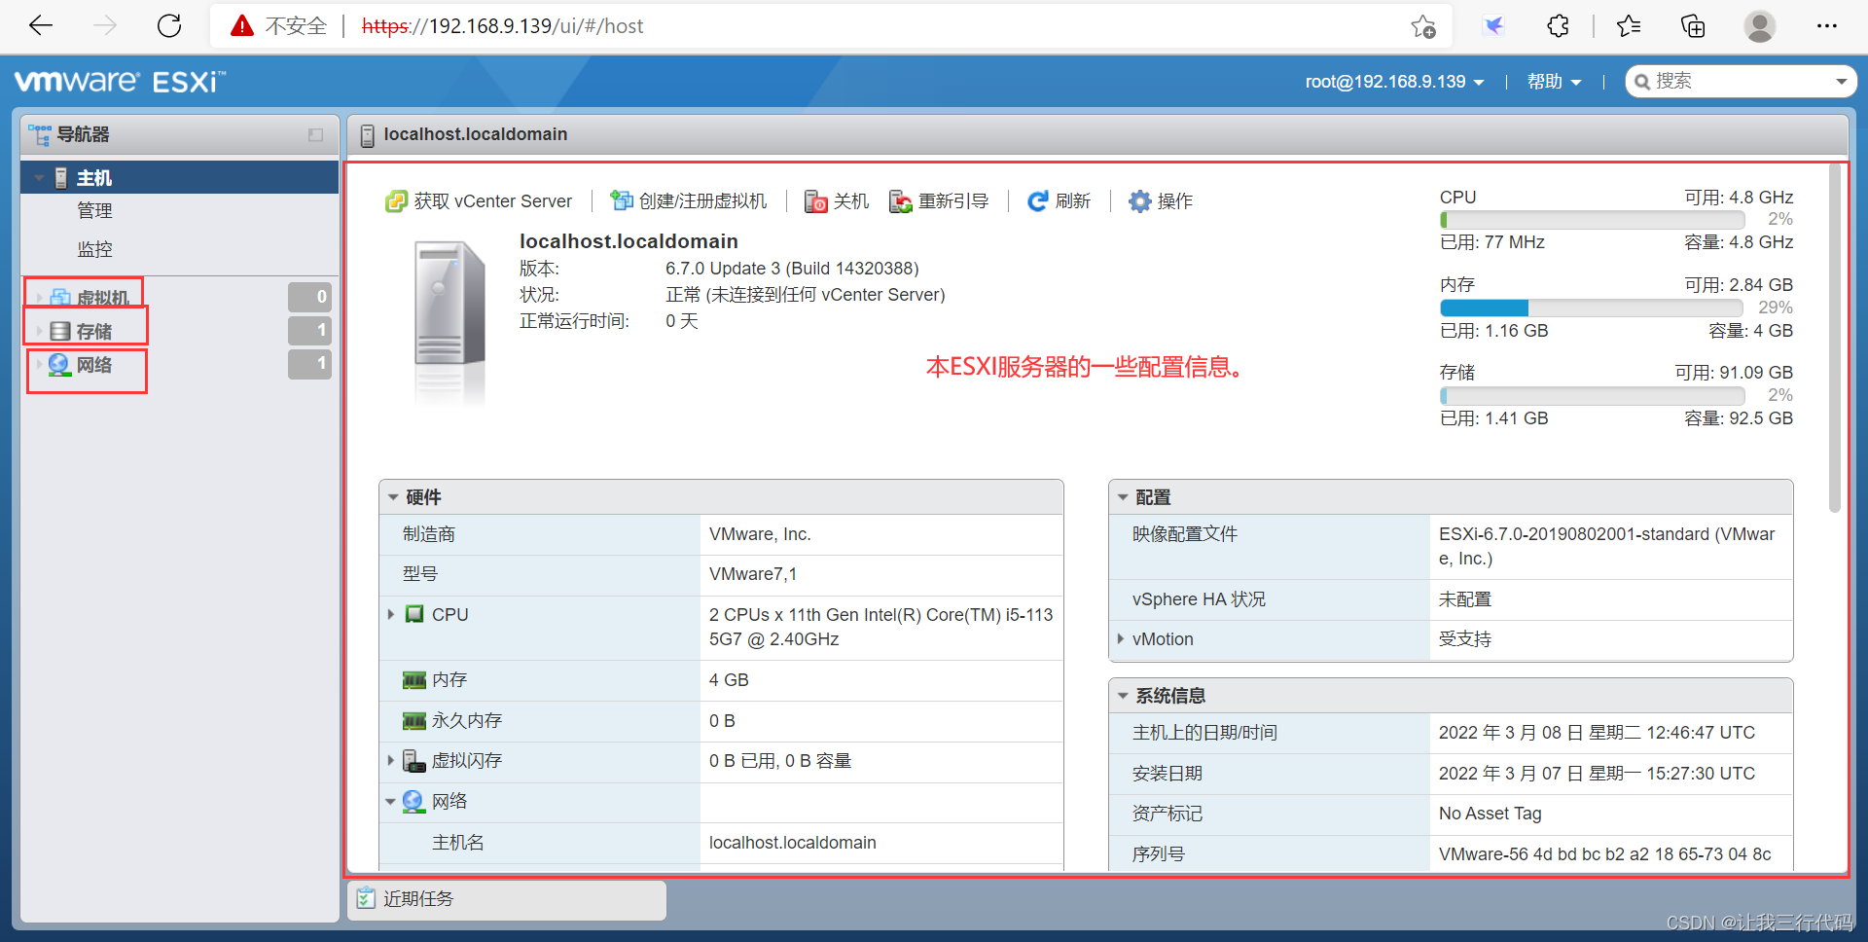Click the insecure site warning triangle
Viewport: 1868px width, 942px height.
tap(242, 26)
